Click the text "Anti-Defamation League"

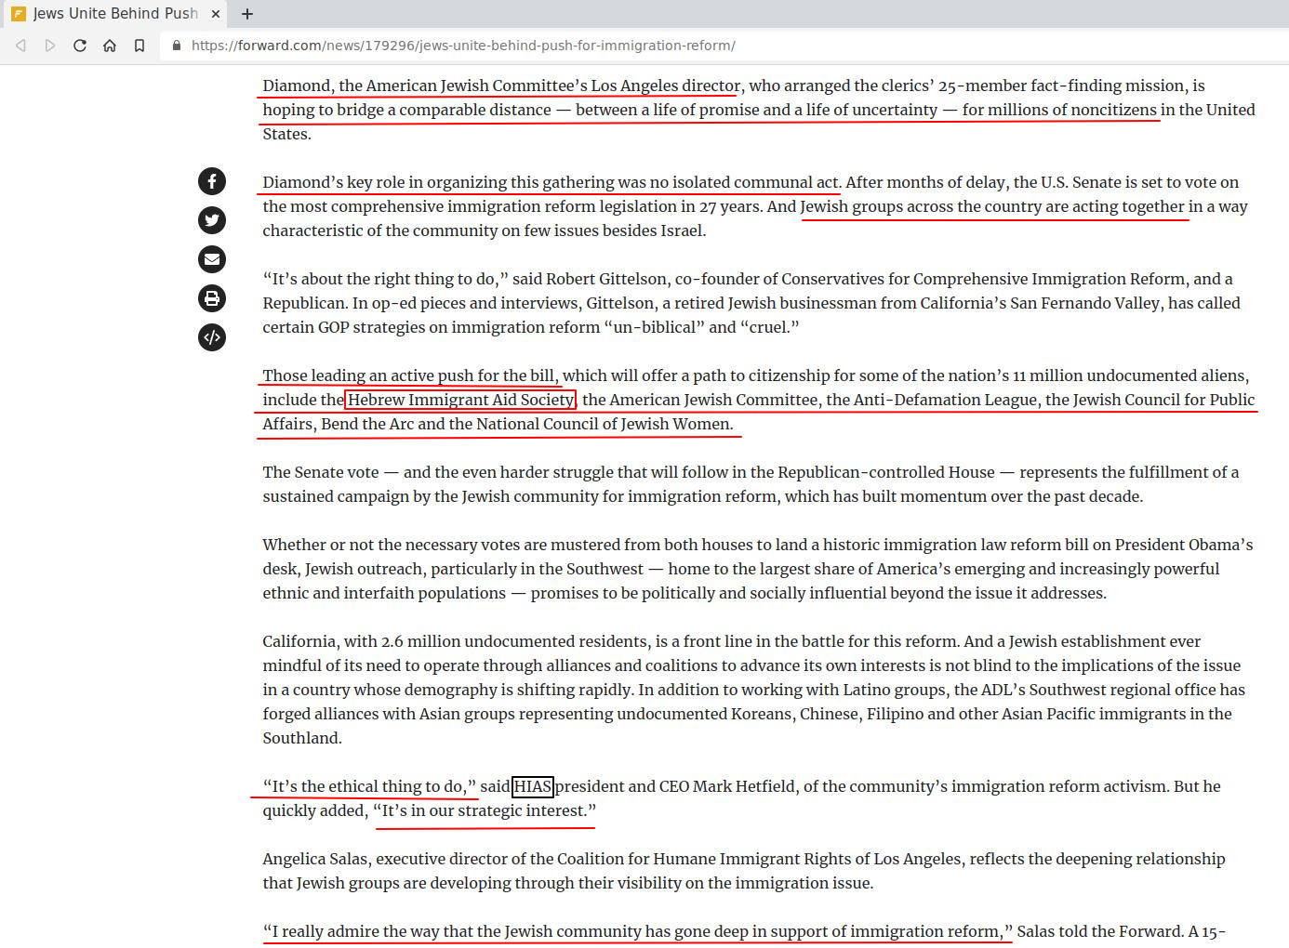pyautogui.click(x=945, y=400)
